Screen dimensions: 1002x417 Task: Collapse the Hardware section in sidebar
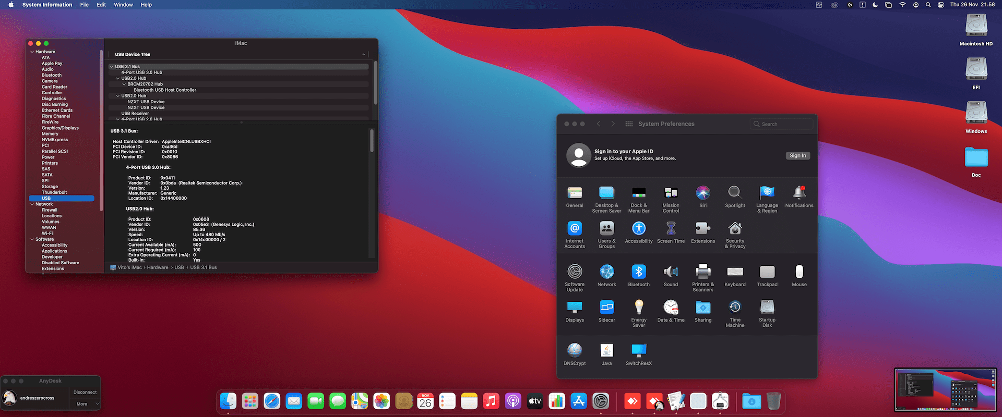click(x=32, y=52)
